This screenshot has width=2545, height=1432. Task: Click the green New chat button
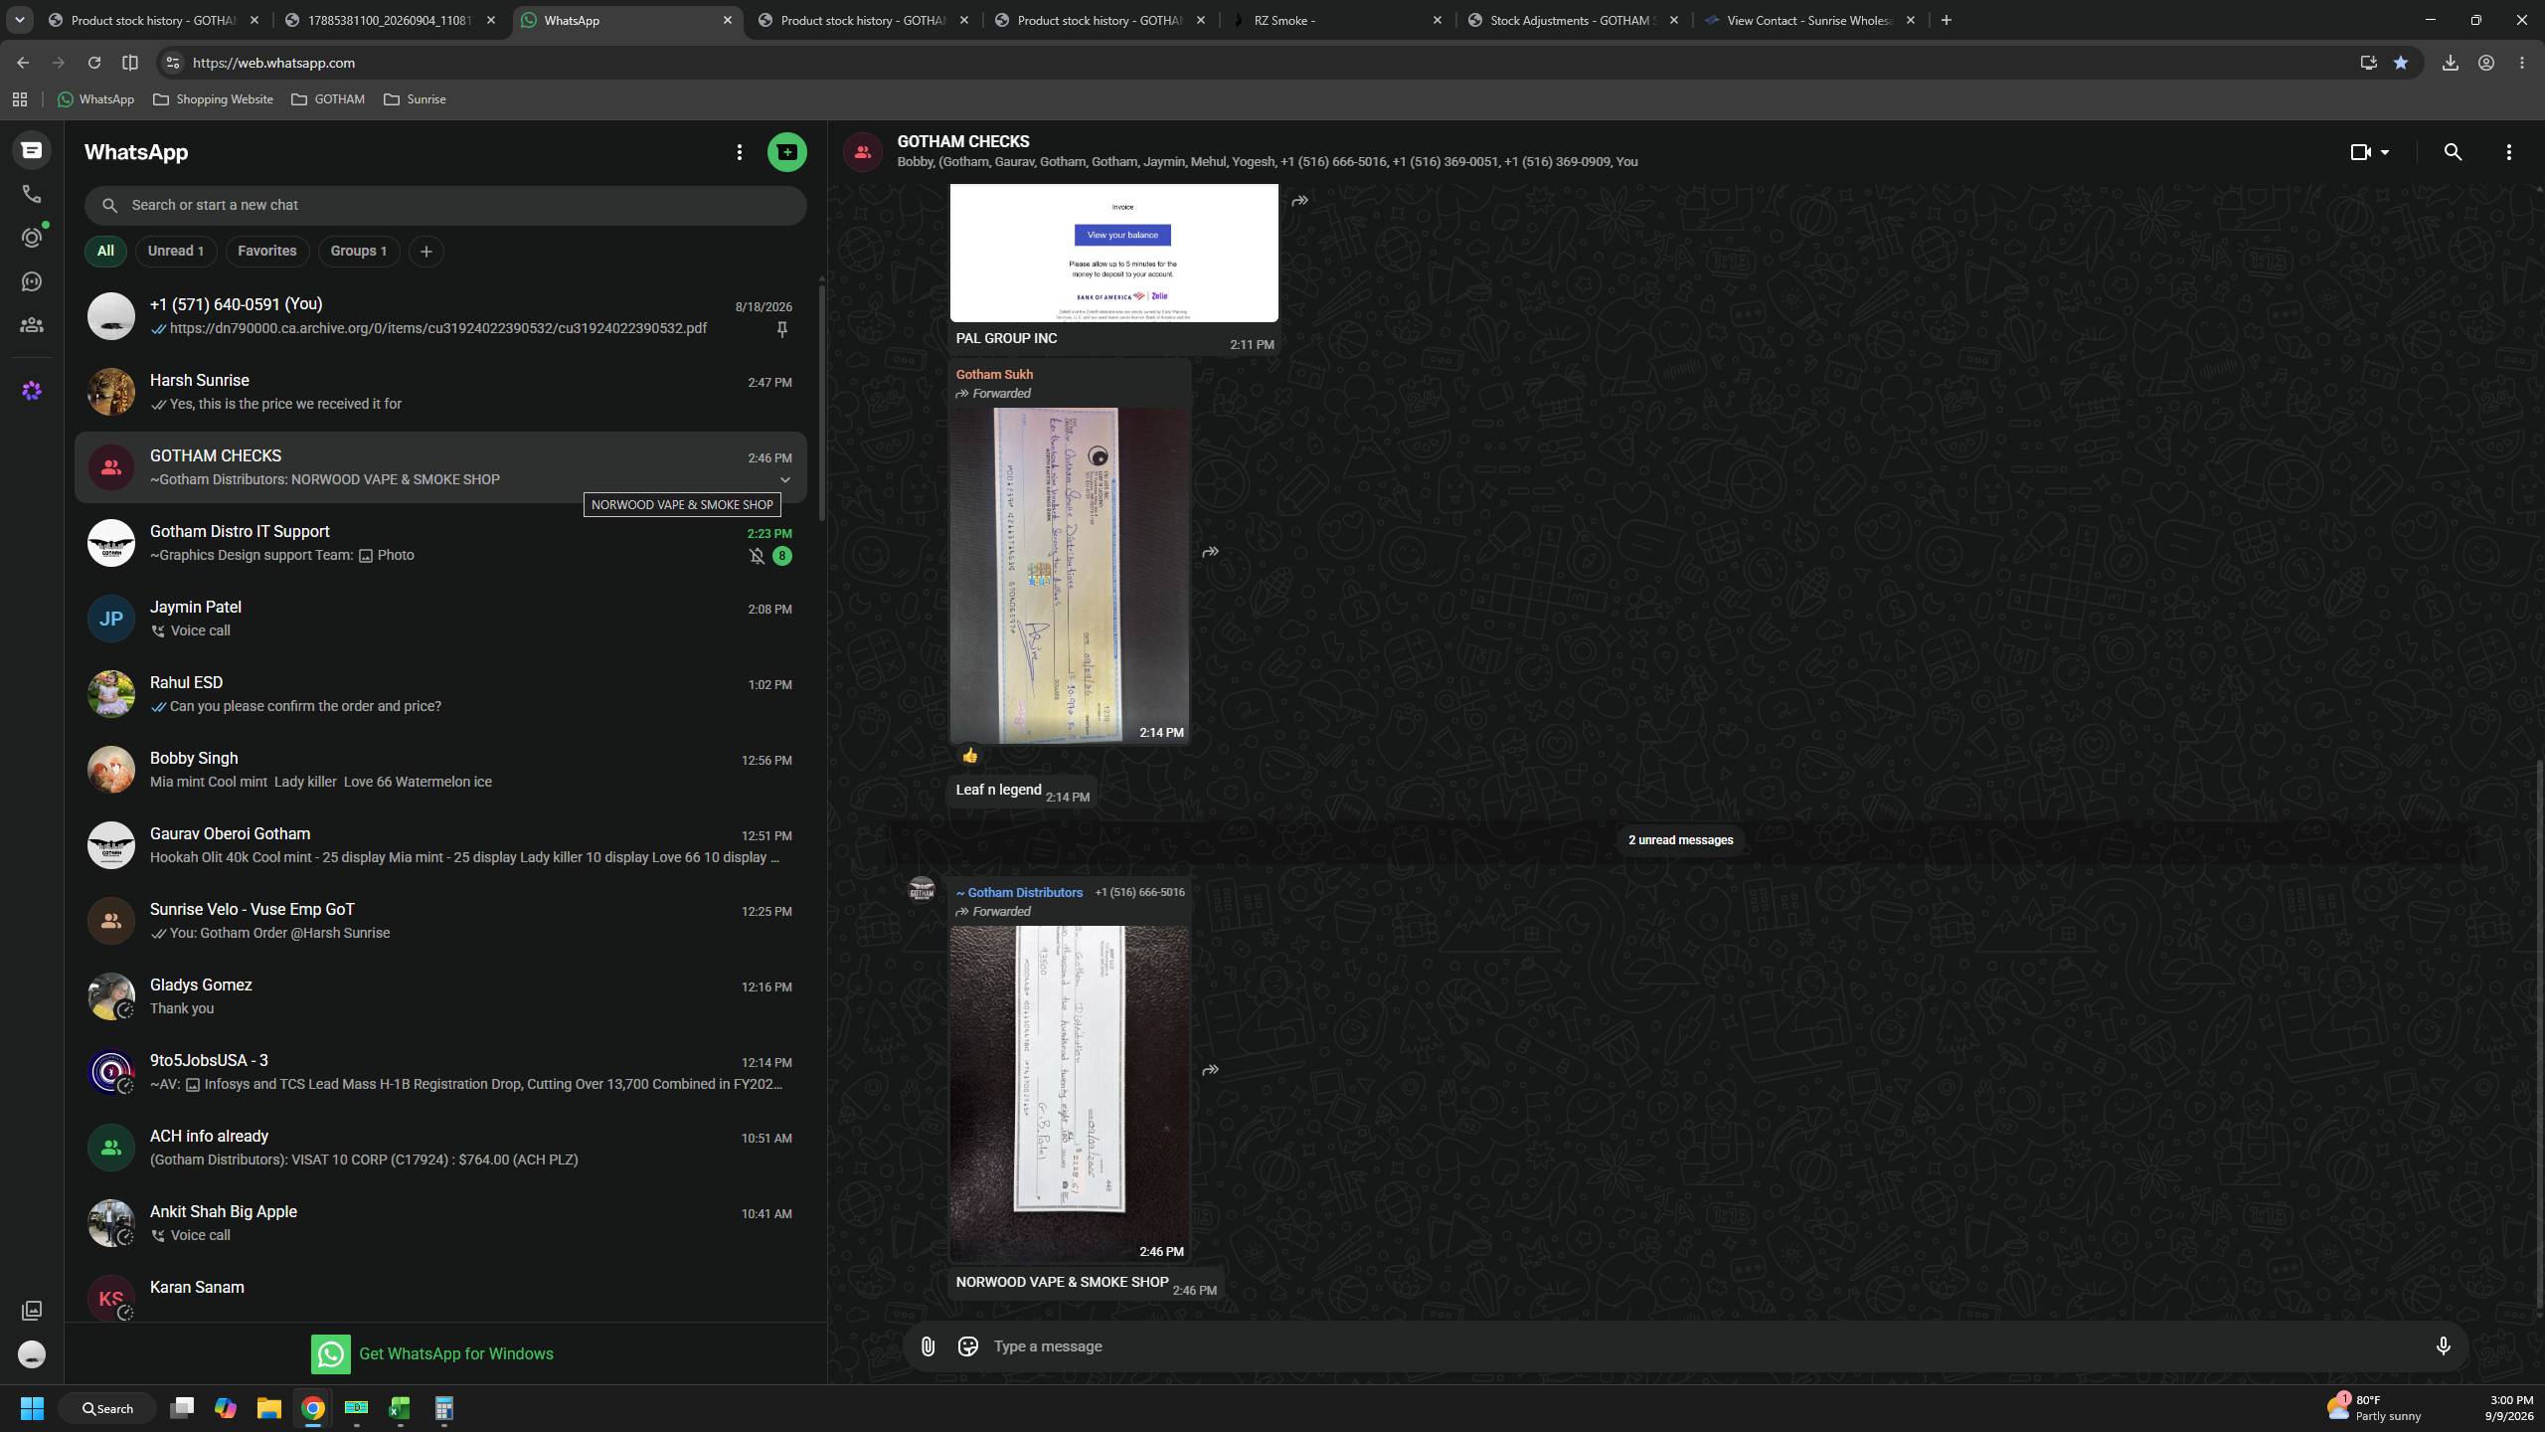[786, 152]
